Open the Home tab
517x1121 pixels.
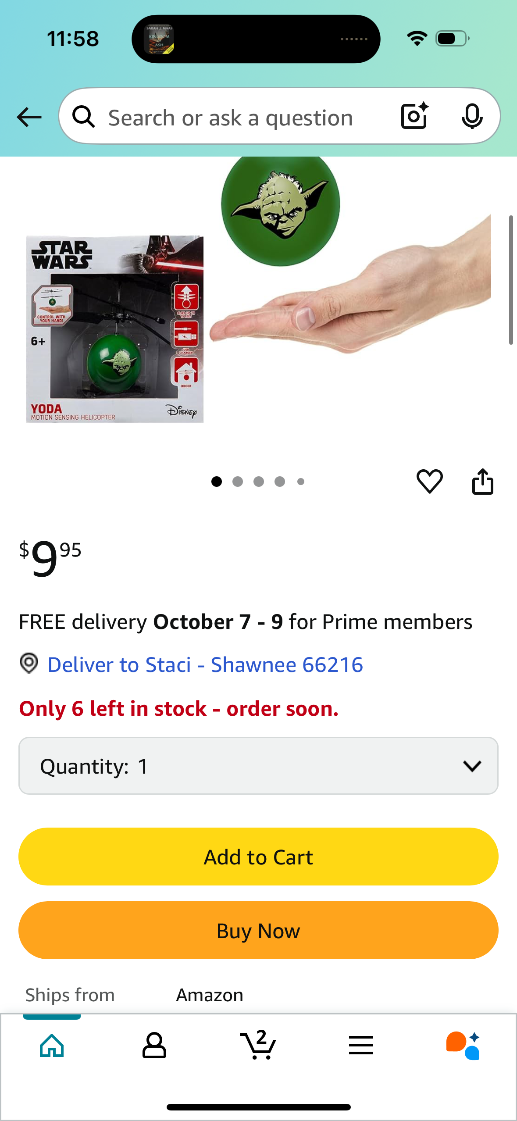point(52,1045)
